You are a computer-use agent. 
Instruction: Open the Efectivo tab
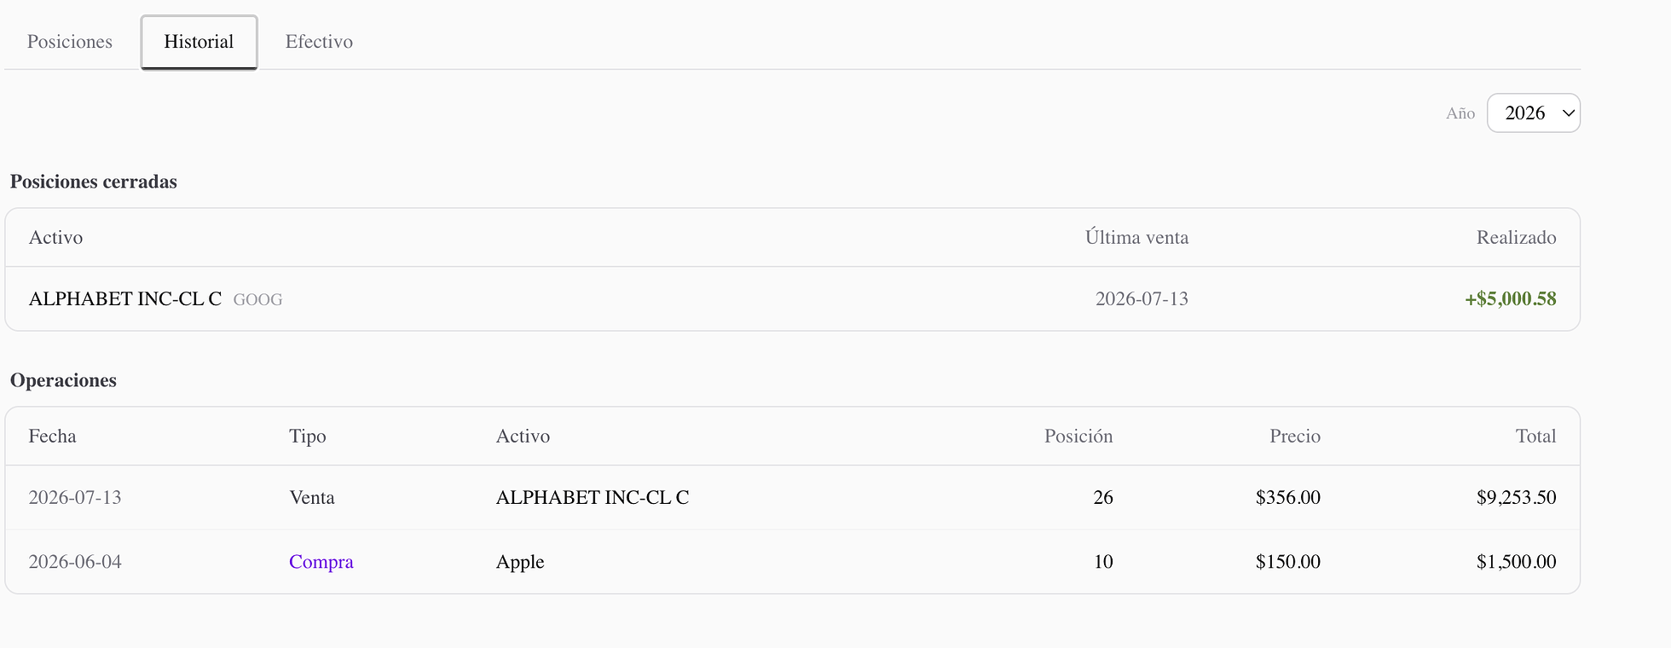tap(319, 42)
